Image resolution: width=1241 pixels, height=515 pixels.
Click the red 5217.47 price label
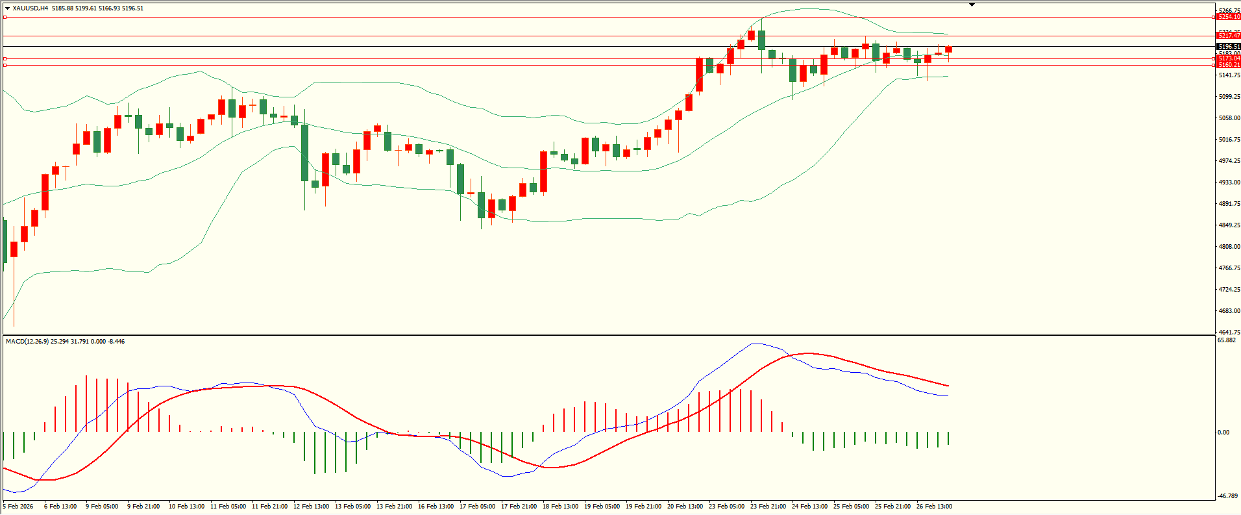(1229, 36)
